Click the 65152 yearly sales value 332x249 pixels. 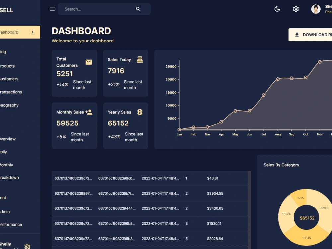pyautogui.click(x=118, y=123)
